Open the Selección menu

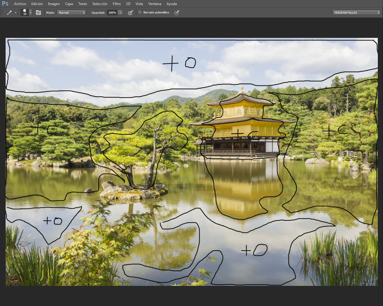click(99, 4)
